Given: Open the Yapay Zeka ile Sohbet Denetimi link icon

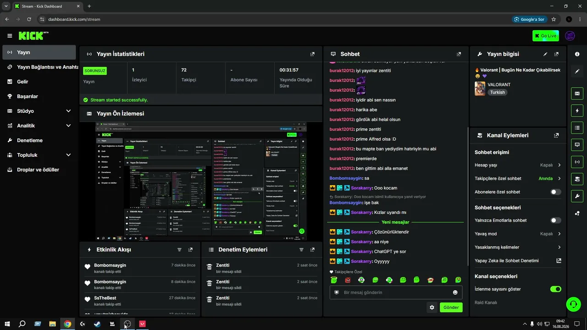Looking at the screenshot, I should pyautogui.click(x=559, y=261).
